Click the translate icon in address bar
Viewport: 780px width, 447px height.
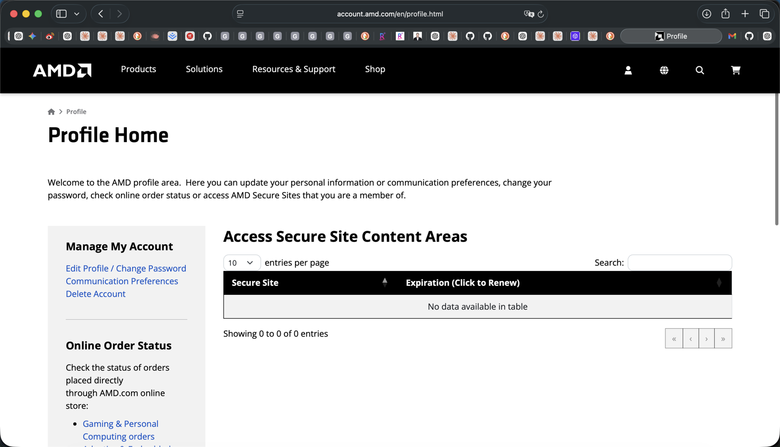528,14
